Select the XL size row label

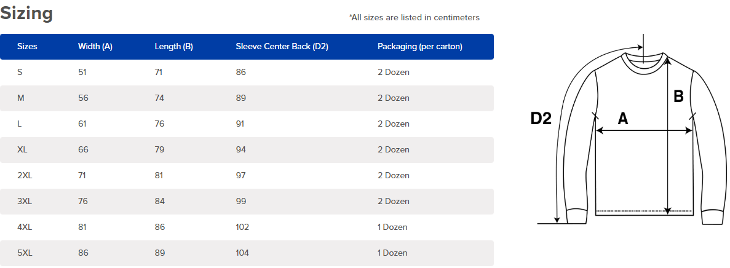[x=22, y=150]
